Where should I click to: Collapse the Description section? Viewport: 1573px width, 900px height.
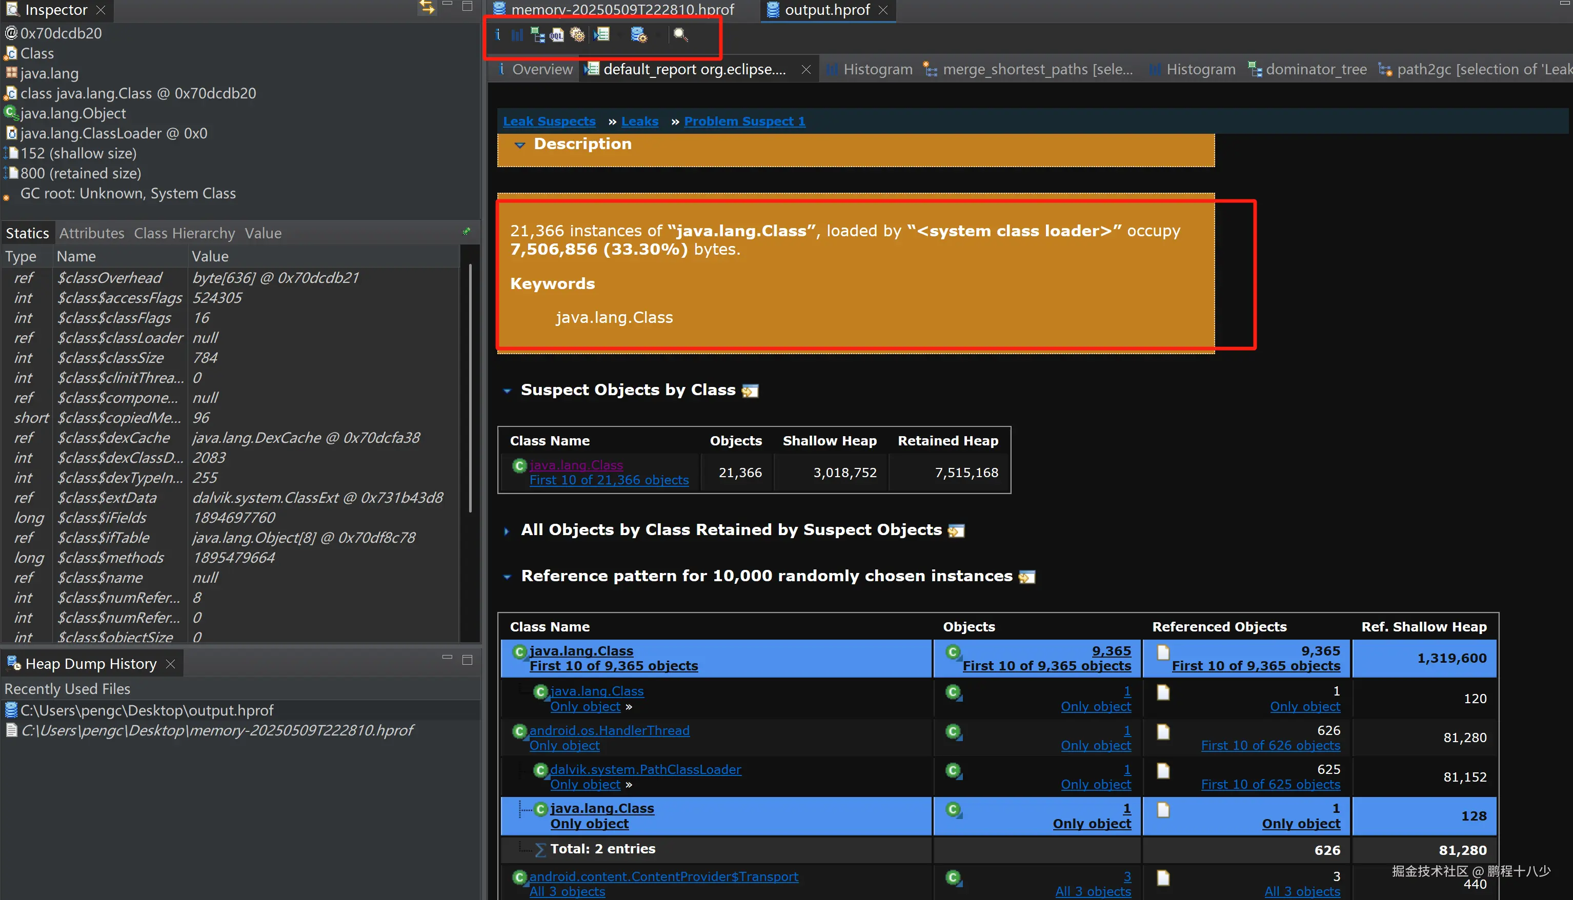click(519, 145)
